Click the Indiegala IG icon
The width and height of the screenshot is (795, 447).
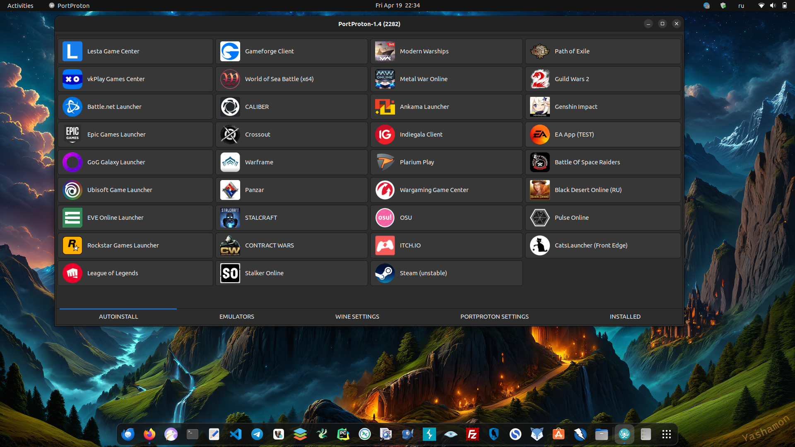pyautogui.click(x=385, y=135)
